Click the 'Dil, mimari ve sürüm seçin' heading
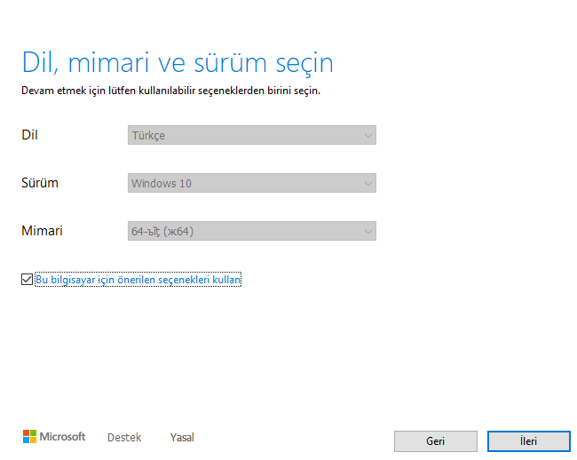Viewport: 577px width, 460px height. (178, 63)
